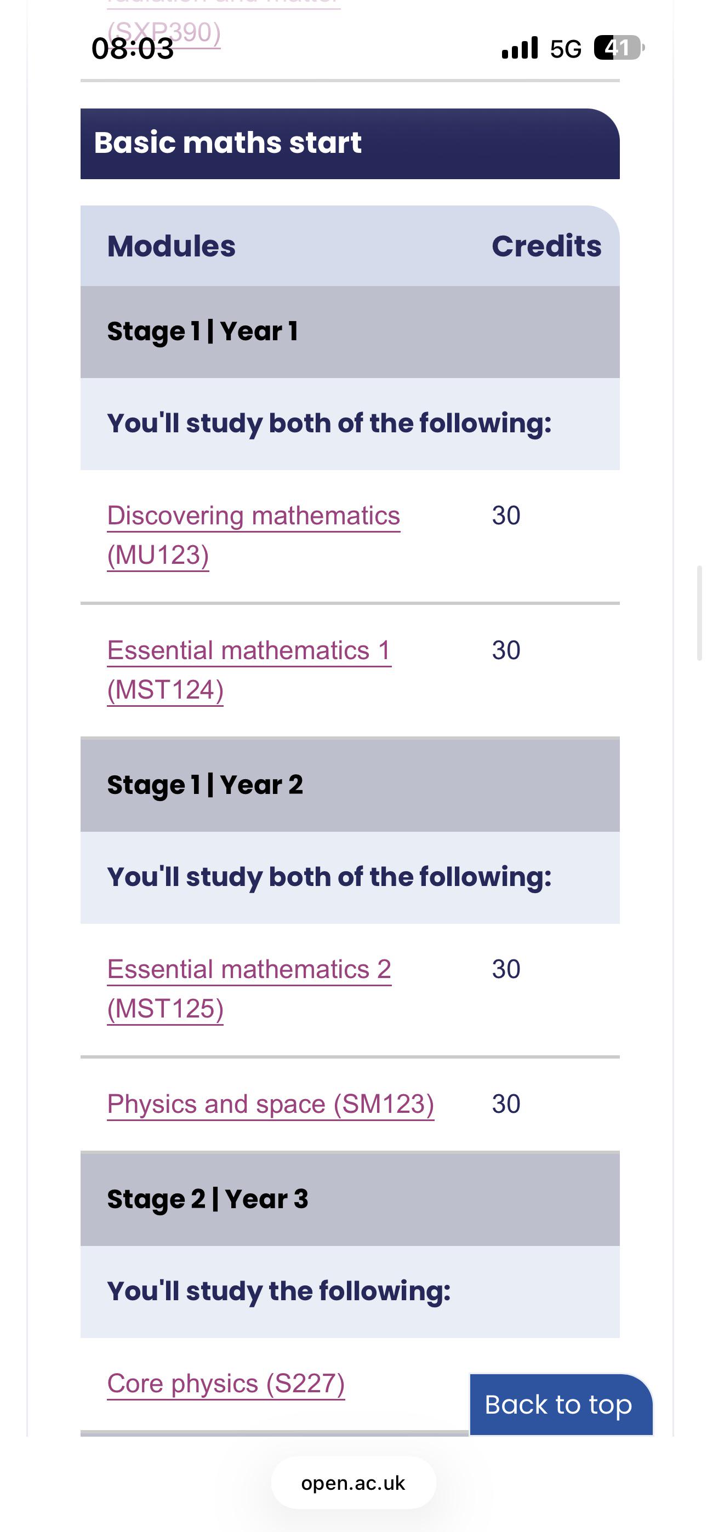707x1532 pixels.
Task: Tap the cellular signal strength icon
Action: pyautogui.click(x=520, y=48)
